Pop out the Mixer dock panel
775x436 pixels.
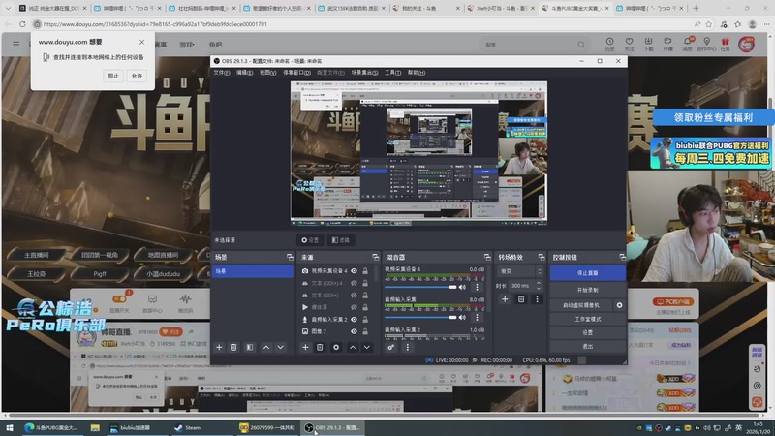tap(487, 257)
